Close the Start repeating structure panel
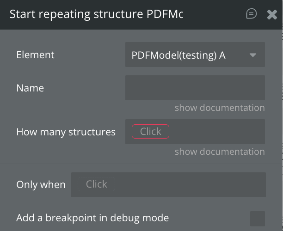 [x=272, y=14]
